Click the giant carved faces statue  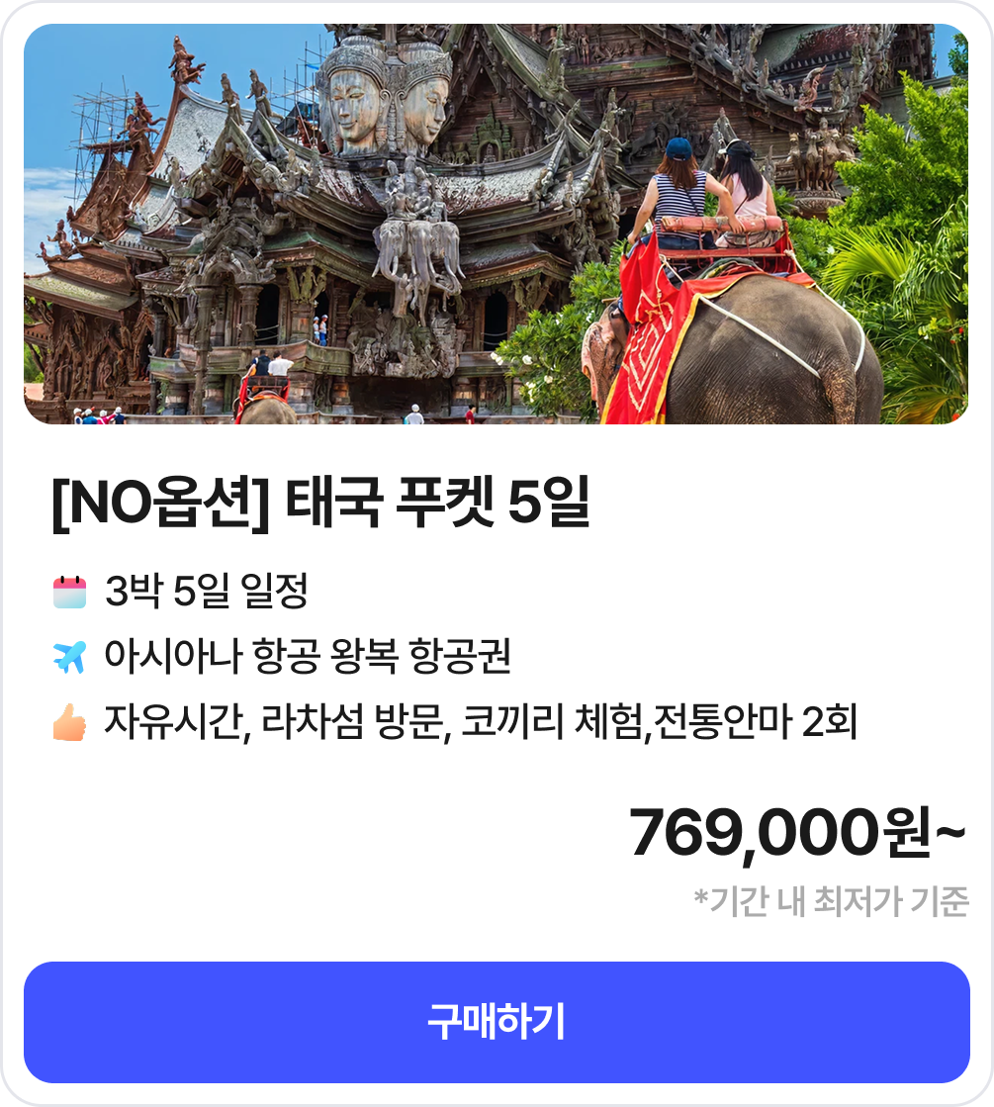385,95
